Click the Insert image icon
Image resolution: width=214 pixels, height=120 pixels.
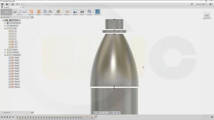point(75,11)
